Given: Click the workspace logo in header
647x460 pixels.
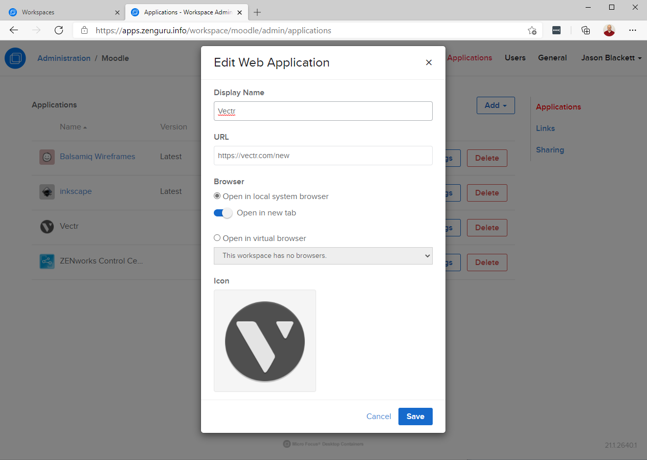Looking at the screenshot, I should click(15, 58).
